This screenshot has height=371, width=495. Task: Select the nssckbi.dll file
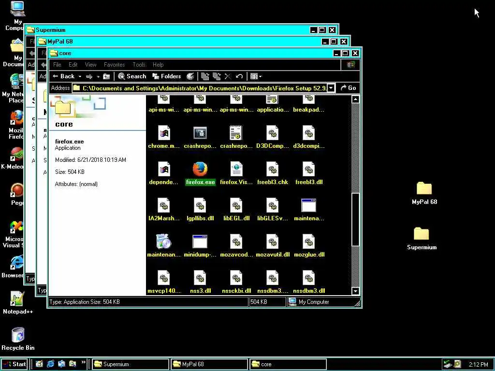[x=236, y=282]
